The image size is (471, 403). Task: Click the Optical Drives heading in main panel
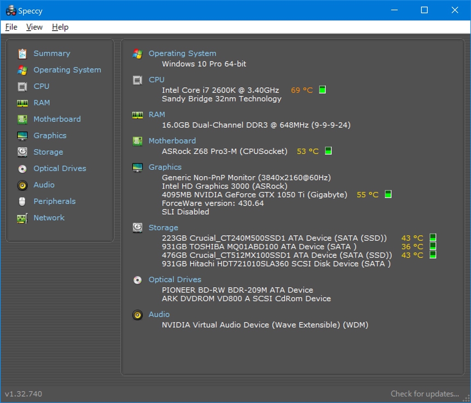(x=175, y=280)
